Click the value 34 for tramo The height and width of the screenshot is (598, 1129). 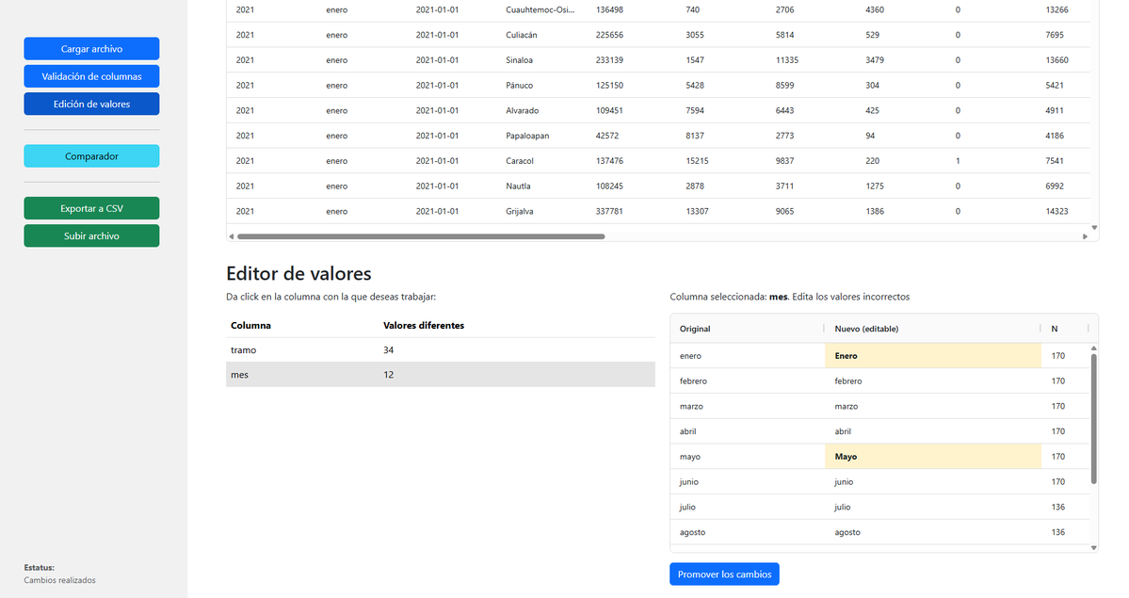388,350
